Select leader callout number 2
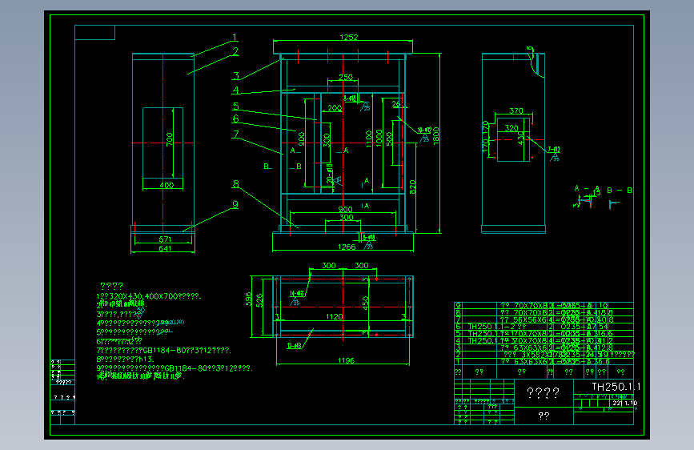Viewport: 694px width, 450px height. coord(235,51)
